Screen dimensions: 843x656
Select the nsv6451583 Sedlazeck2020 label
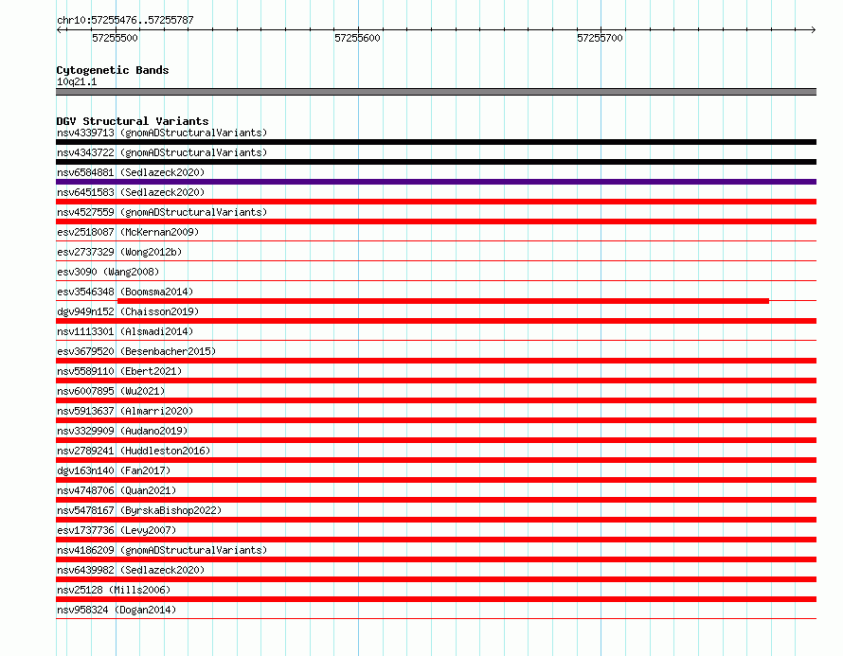pos(131,192)
